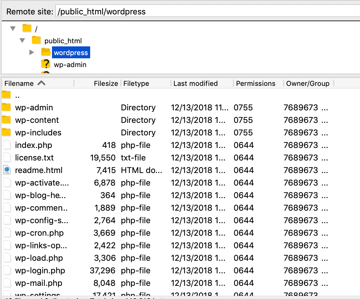The width and height of the screenshot is (360, 299).
Task: Click the Permissions column header
Action: point(255,83)
